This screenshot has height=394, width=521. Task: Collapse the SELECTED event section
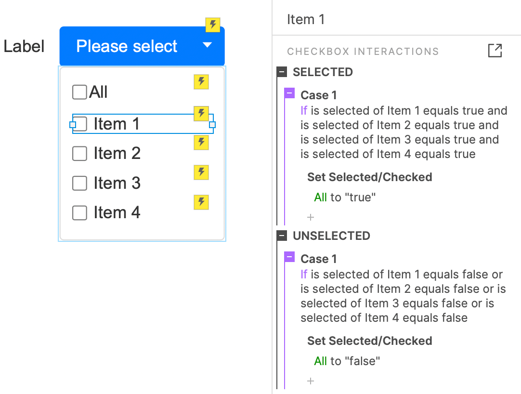click(282, 72)
